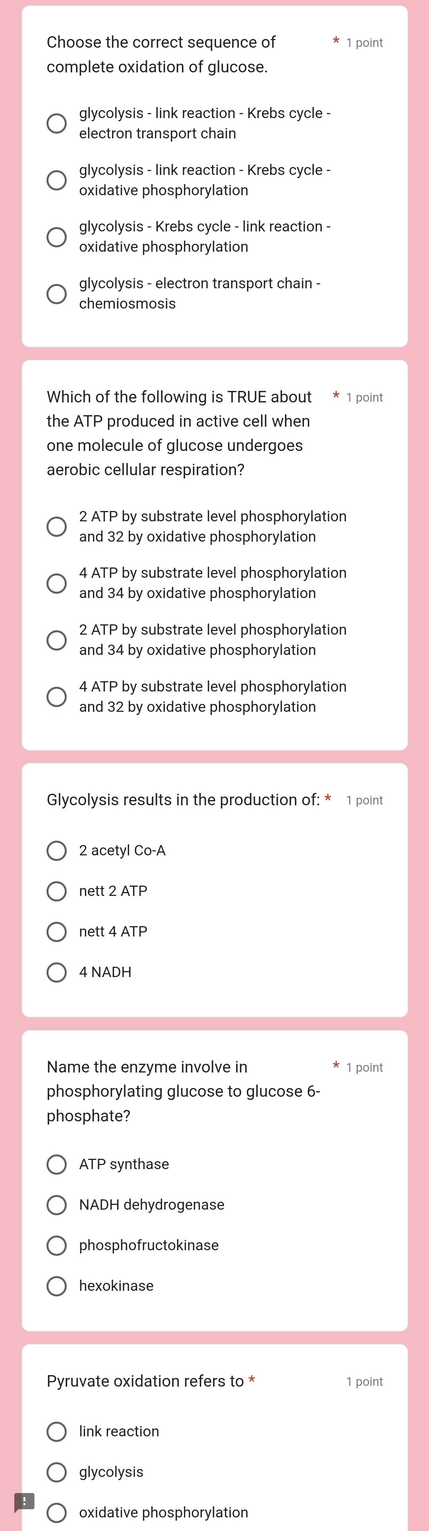The width and height of the screenshot is (429, 1531).
Task: Select 'link reaction' for pyruvate oxidation
Action: pyautogui.click(x=57, y=1432)
